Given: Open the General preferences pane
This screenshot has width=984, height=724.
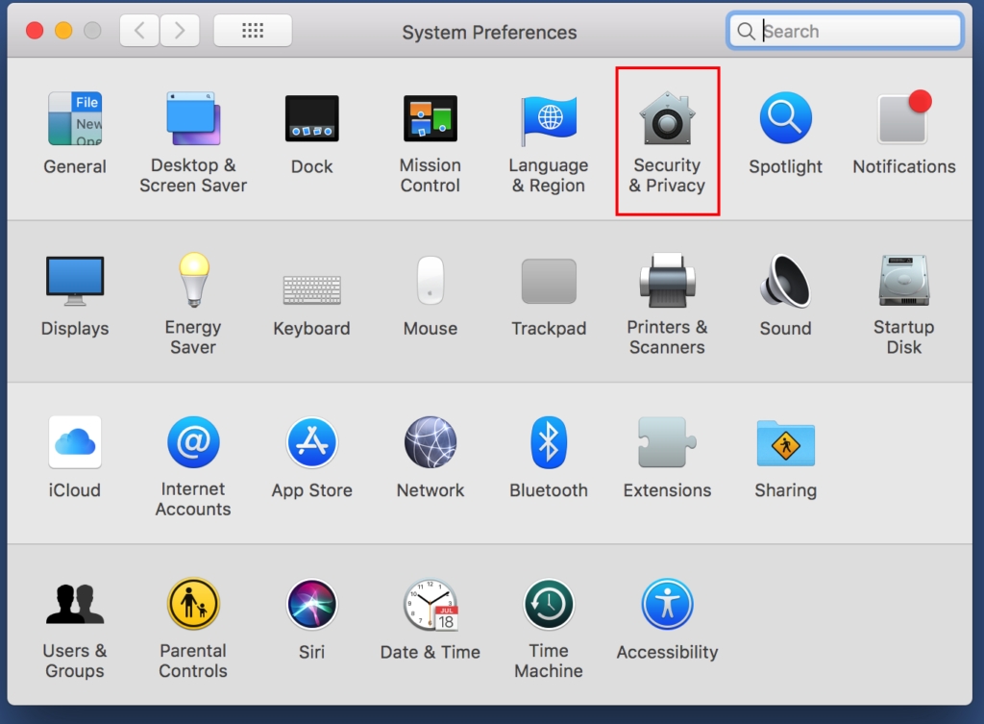Looking at the screenshot, I should tap(75, 119).
